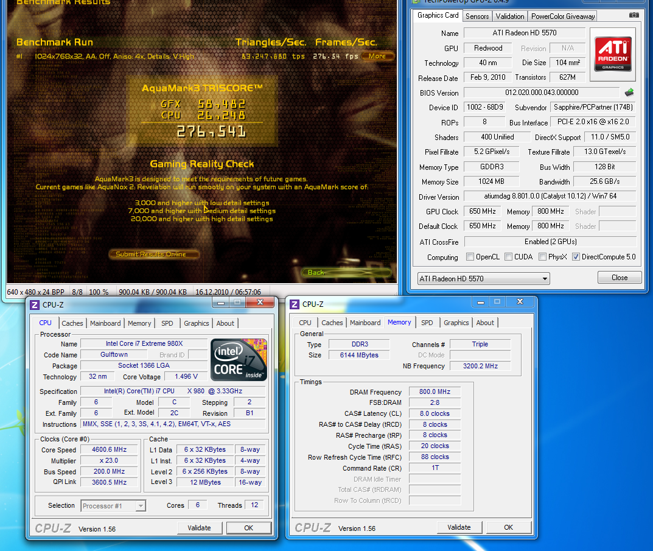The image size is (653, 551).
Task: Open About tab in right CPU-Z
Action: (x=485, y=323)
